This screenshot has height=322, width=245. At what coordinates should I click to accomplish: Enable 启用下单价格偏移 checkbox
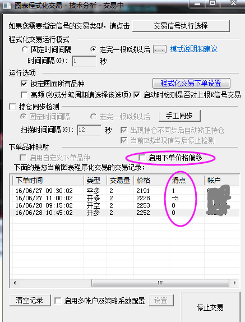pyautogui.click(x=142, y=158)
